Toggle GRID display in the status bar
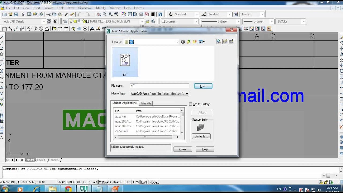Screen dimensions: 343x193 (x=70, y=182)
